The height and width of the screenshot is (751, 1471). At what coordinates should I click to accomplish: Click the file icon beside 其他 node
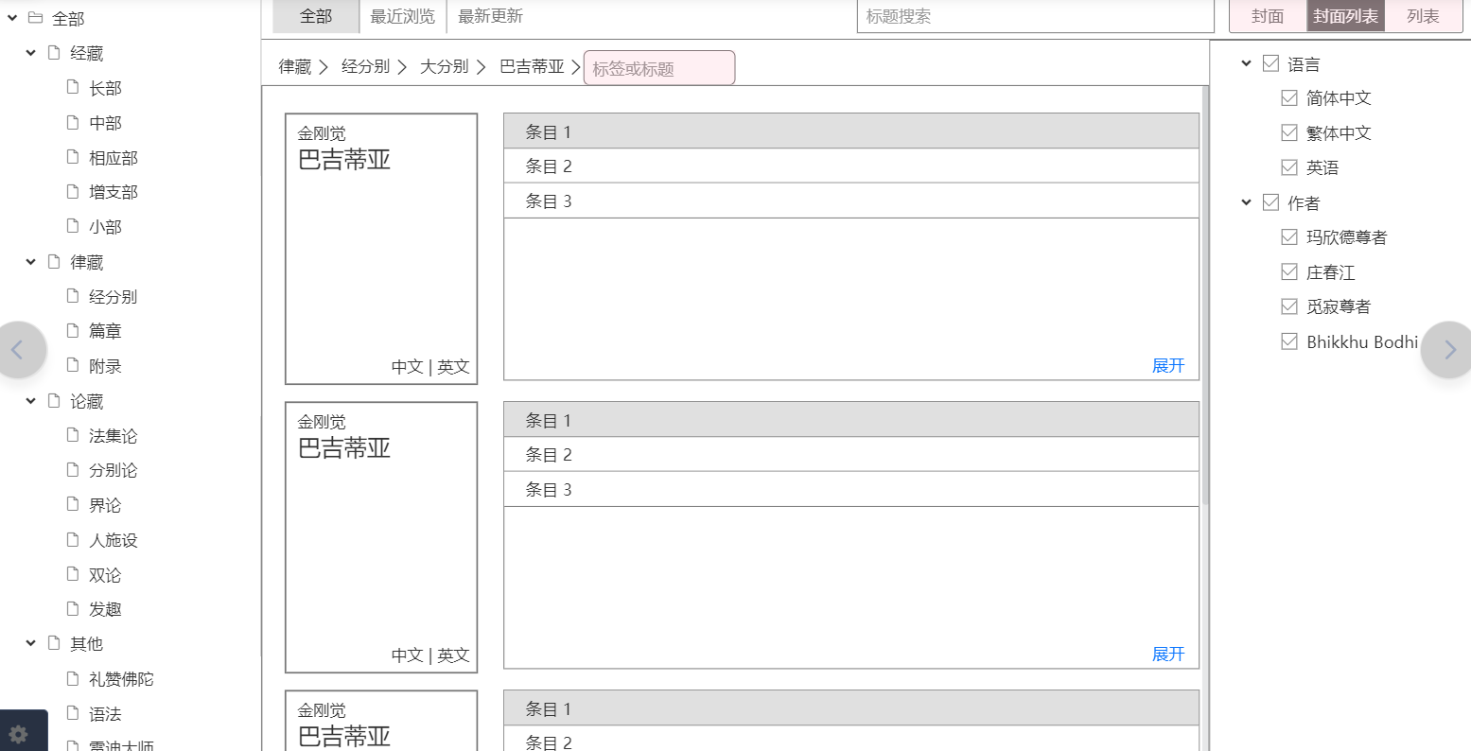54,643
